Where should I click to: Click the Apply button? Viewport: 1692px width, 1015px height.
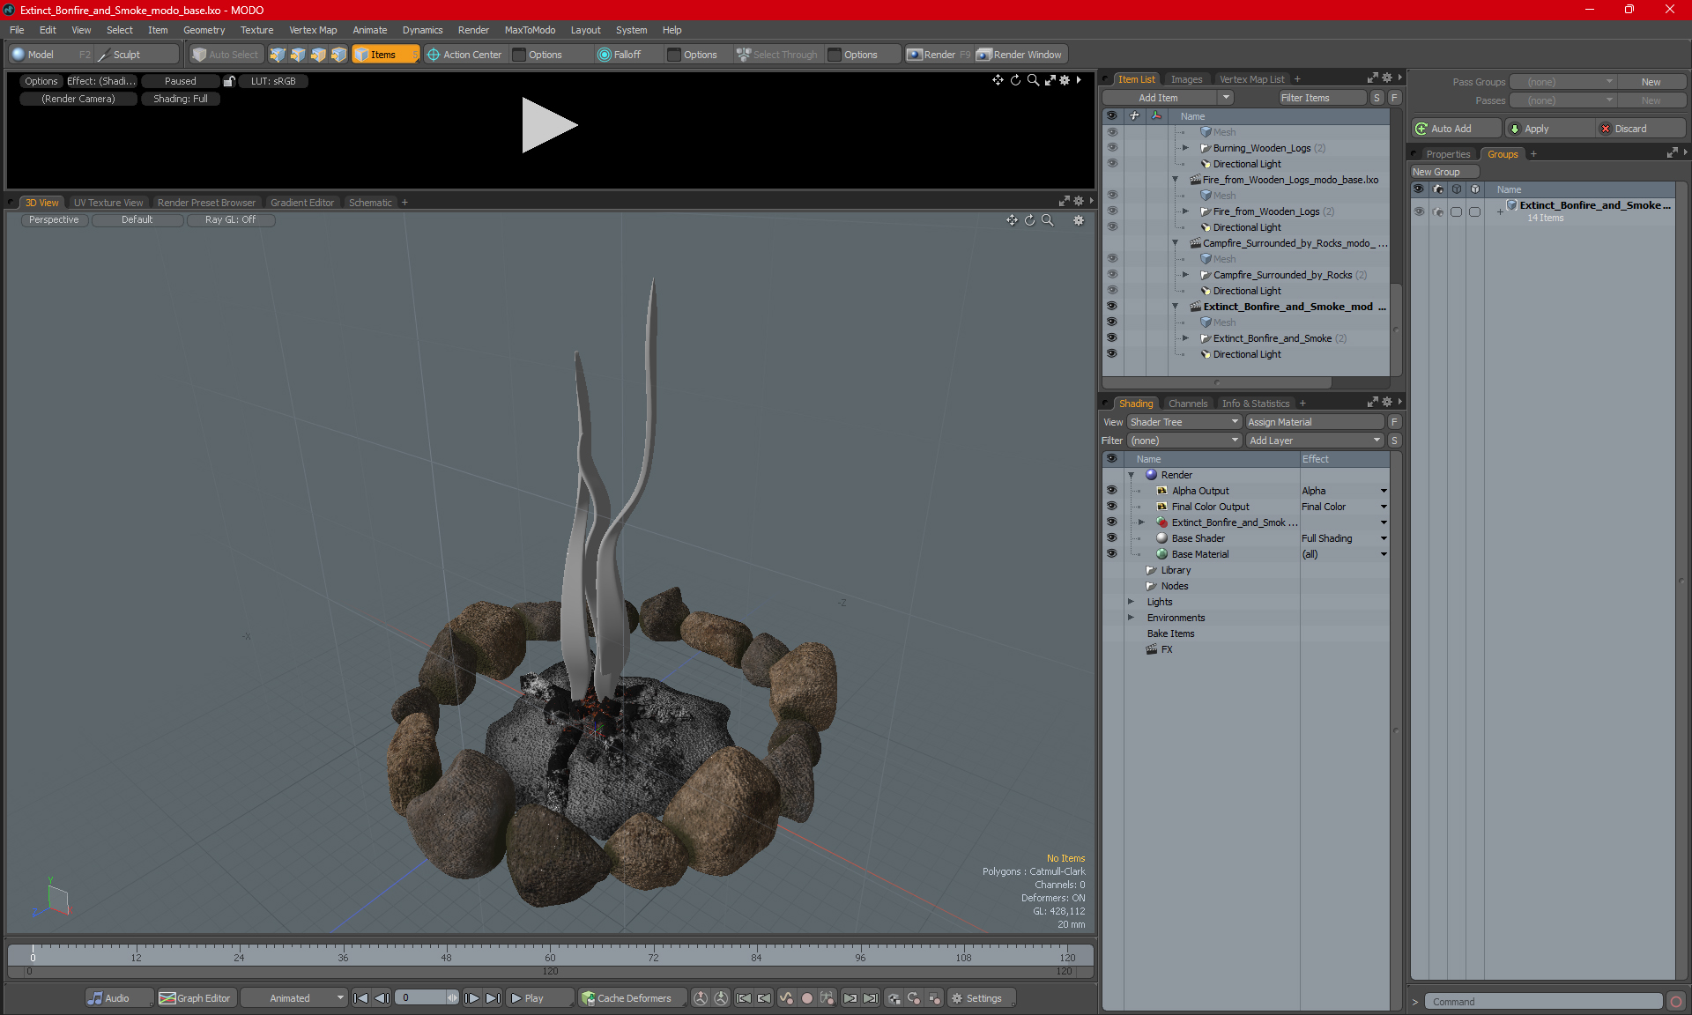(x=1551, y=129)
